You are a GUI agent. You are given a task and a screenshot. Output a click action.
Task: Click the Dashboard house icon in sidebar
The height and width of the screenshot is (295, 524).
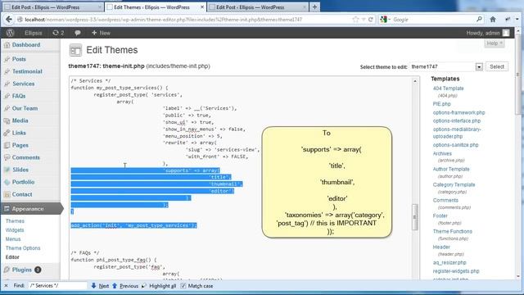(7, 45)
